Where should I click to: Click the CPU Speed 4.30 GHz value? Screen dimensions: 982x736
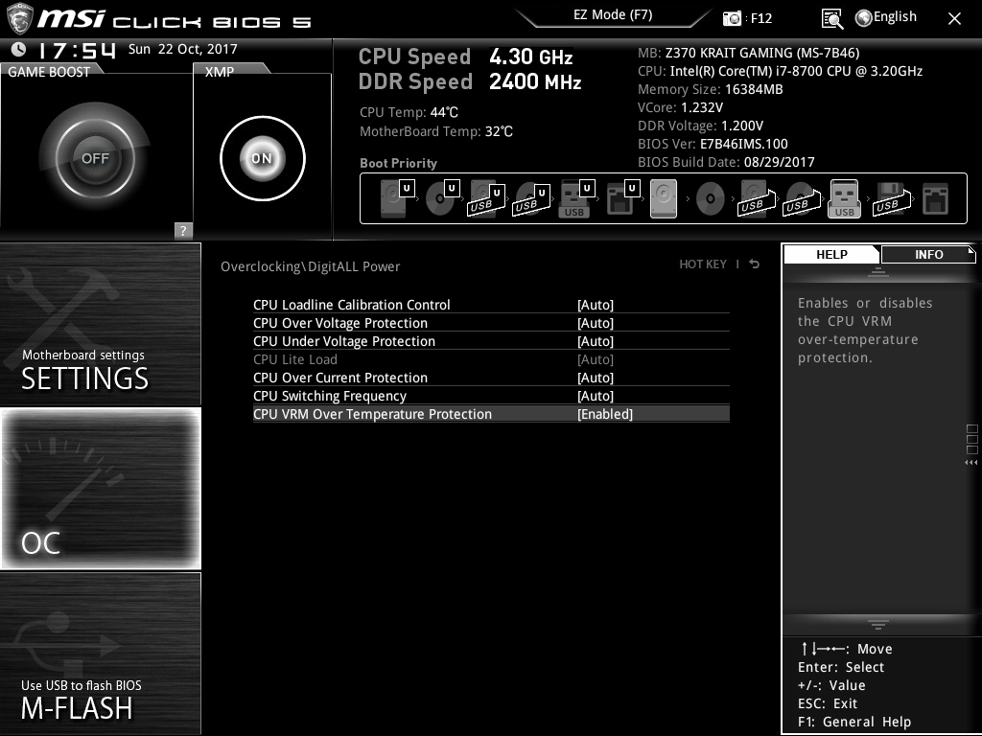point(531,57)
